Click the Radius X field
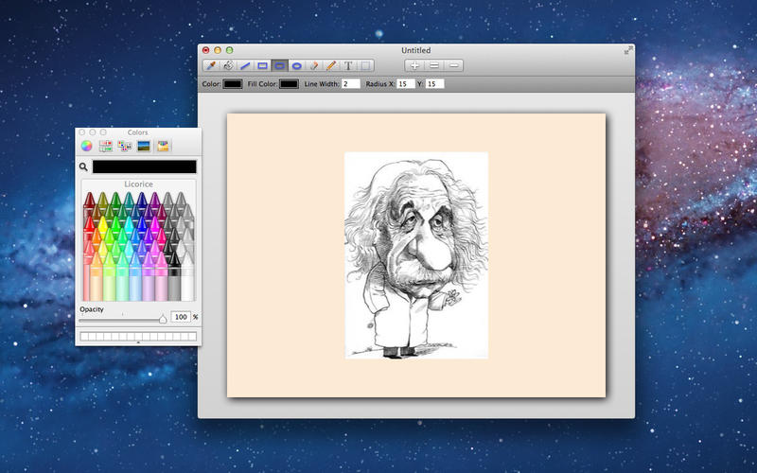 click(x=406, y=84)
